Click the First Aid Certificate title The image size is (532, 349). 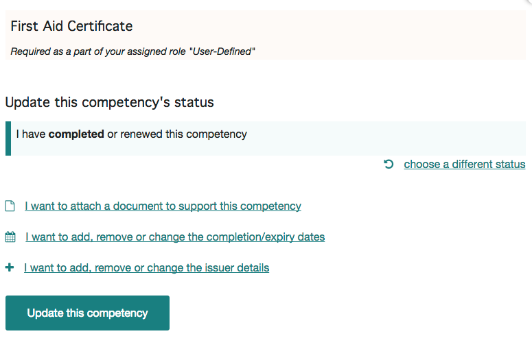point(71,26)
